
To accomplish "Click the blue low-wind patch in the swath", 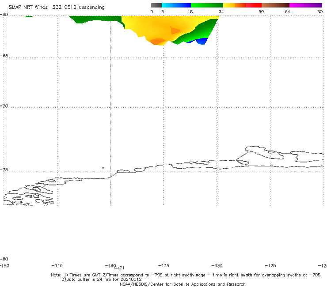I will [201, 41].
